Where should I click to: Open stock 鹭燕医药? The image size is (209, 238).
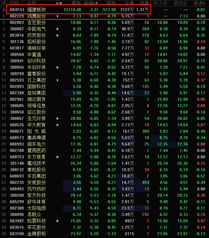pos(36,151)
